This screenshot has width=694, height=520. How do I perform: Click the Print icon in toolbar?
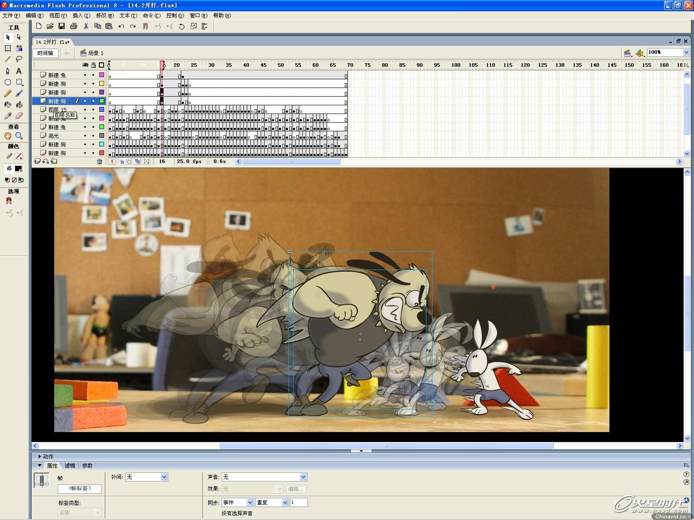point(74,26)
